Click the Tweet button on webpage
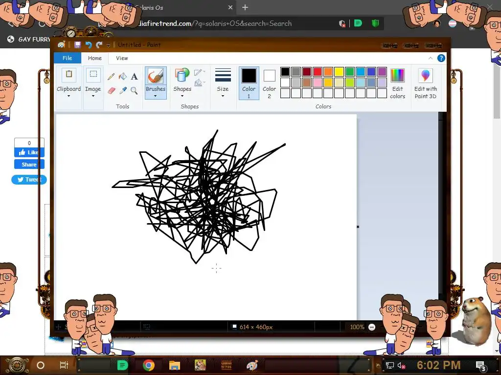 [29, 180]
